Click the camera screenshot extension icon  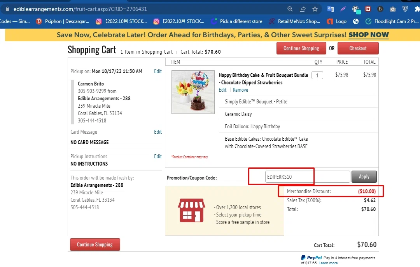tap(393, 9)
